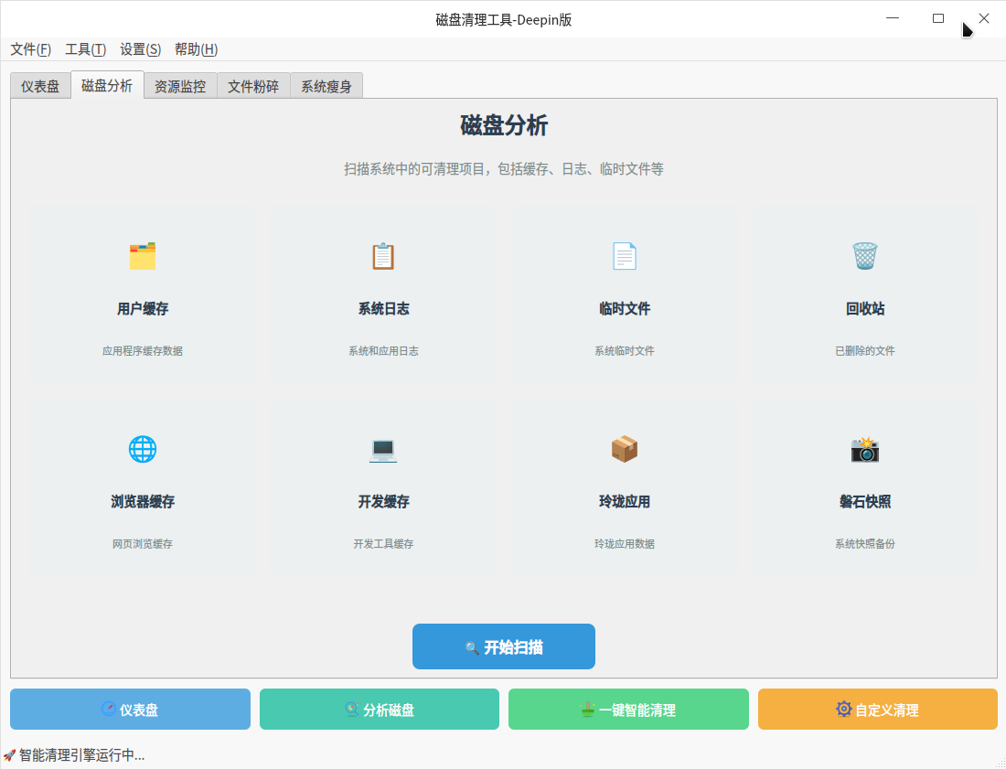
Task: Click the 回收站 trash bin icon
Action: (865, 257)
